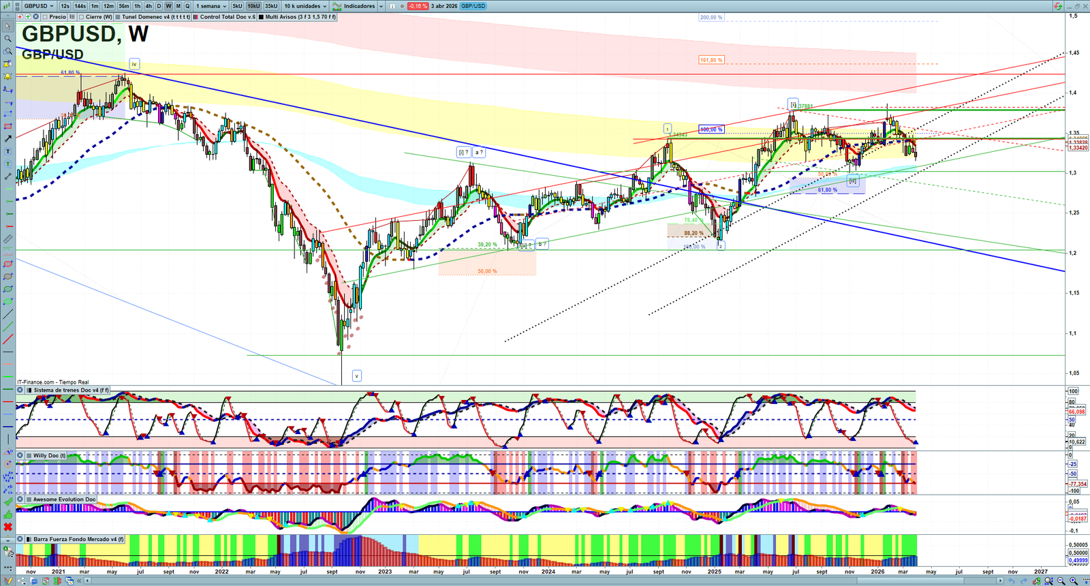Click the Tunel Domenec v4 color swatch
Image resolution: width=1090 pixels, height=586 pixels.
[x=118, y=17]
